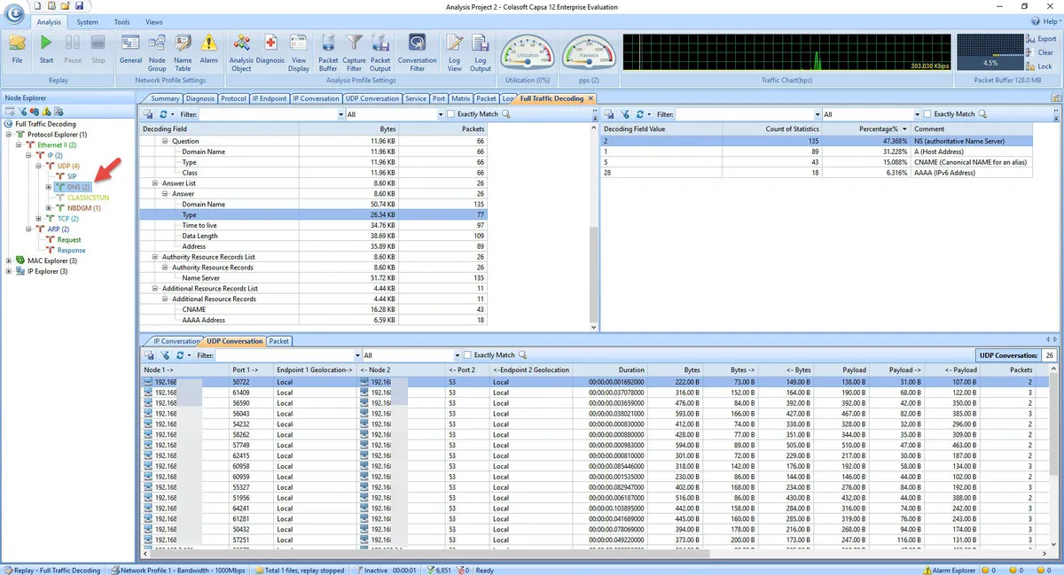Expand the DNS node in Protocol Explorer
Image resolution: width=1064 pixels, height=575 pixels.
(50, 187)
